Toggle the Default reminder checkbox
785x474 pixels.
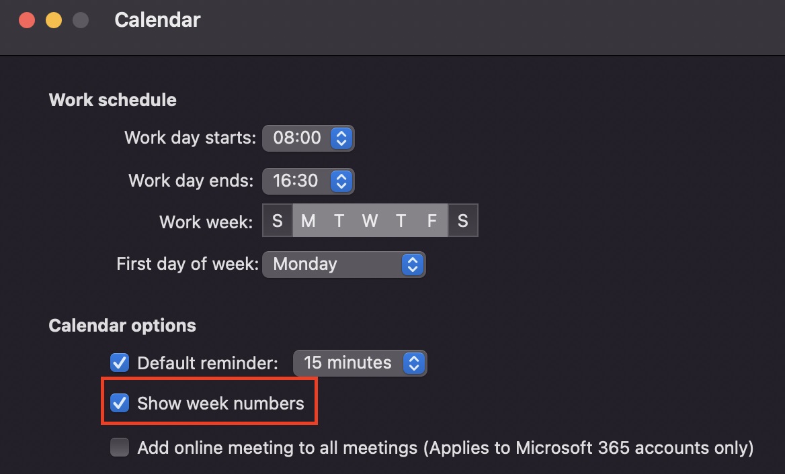tap(120, 363)
